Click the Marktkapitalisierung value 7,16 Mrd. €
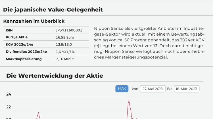213x119 pixels. [65, 59]
